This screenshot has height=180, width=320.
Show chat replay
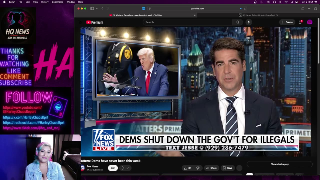tap(280, 164)
